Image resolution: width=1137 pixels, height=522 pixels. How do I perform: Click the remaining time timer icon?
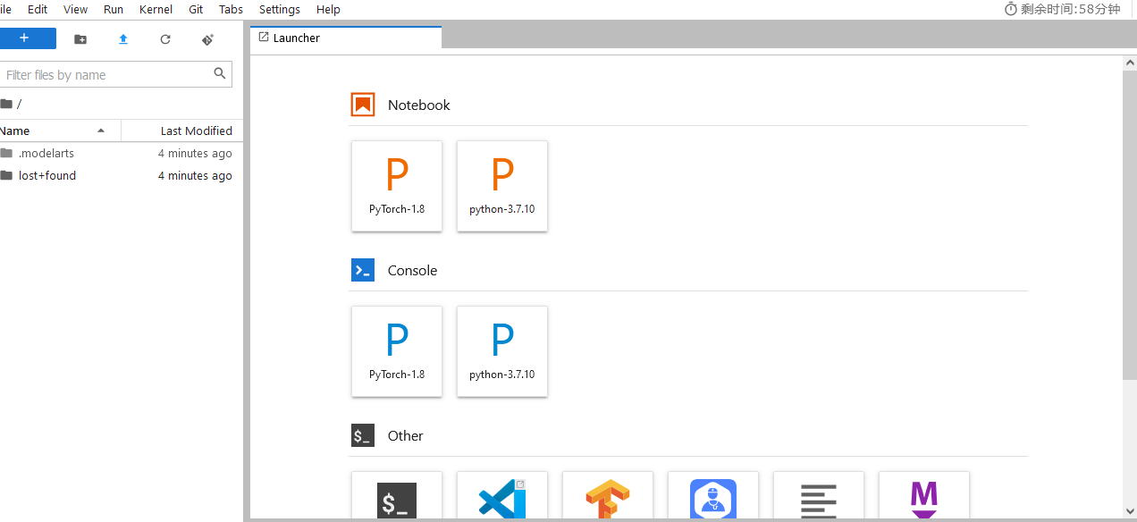tap(1011, 9)
